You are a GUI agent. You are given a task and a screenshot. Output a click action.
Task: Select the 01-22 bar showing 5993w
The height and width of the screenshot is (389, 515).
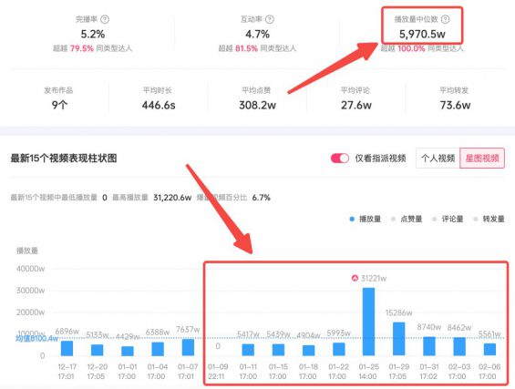pos(339,349)
